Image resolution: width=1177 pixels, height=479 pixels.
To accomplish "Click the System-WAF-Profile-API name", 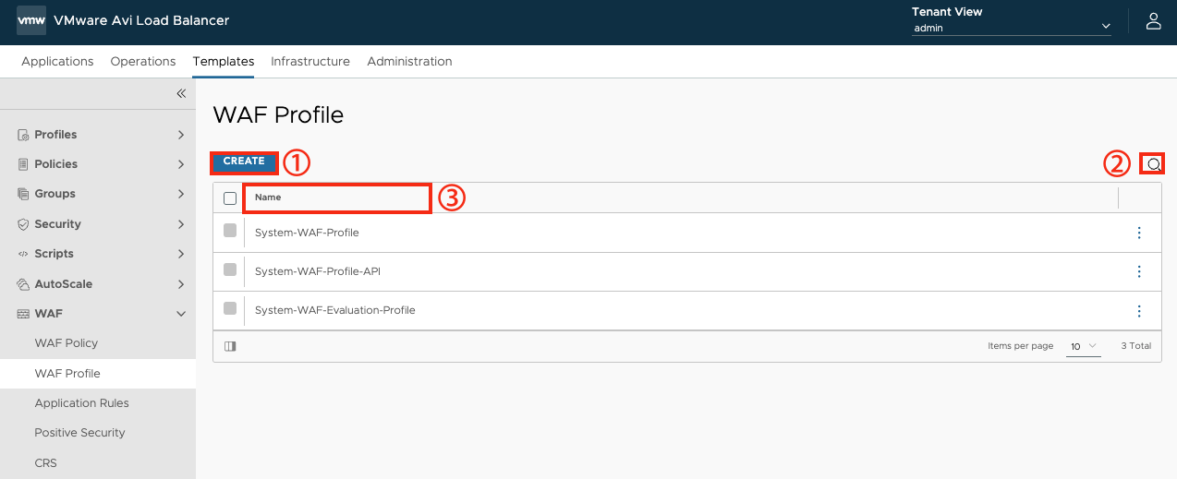I will pyautogui.click(x=318, y=271).
